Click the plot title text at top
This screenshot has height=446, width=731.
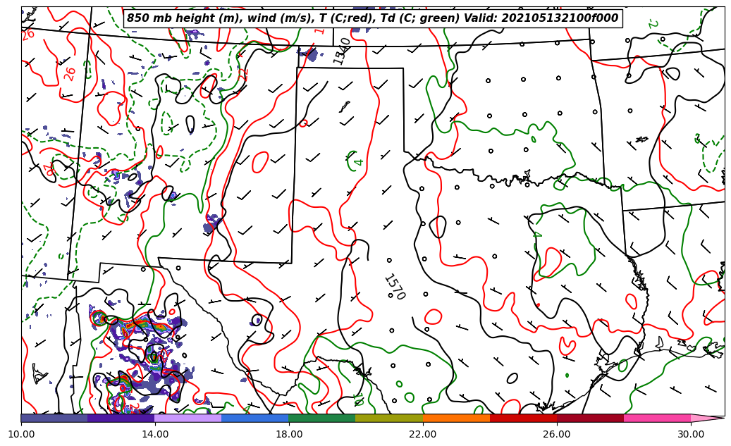pyautogui.click(x=372, y=18)
